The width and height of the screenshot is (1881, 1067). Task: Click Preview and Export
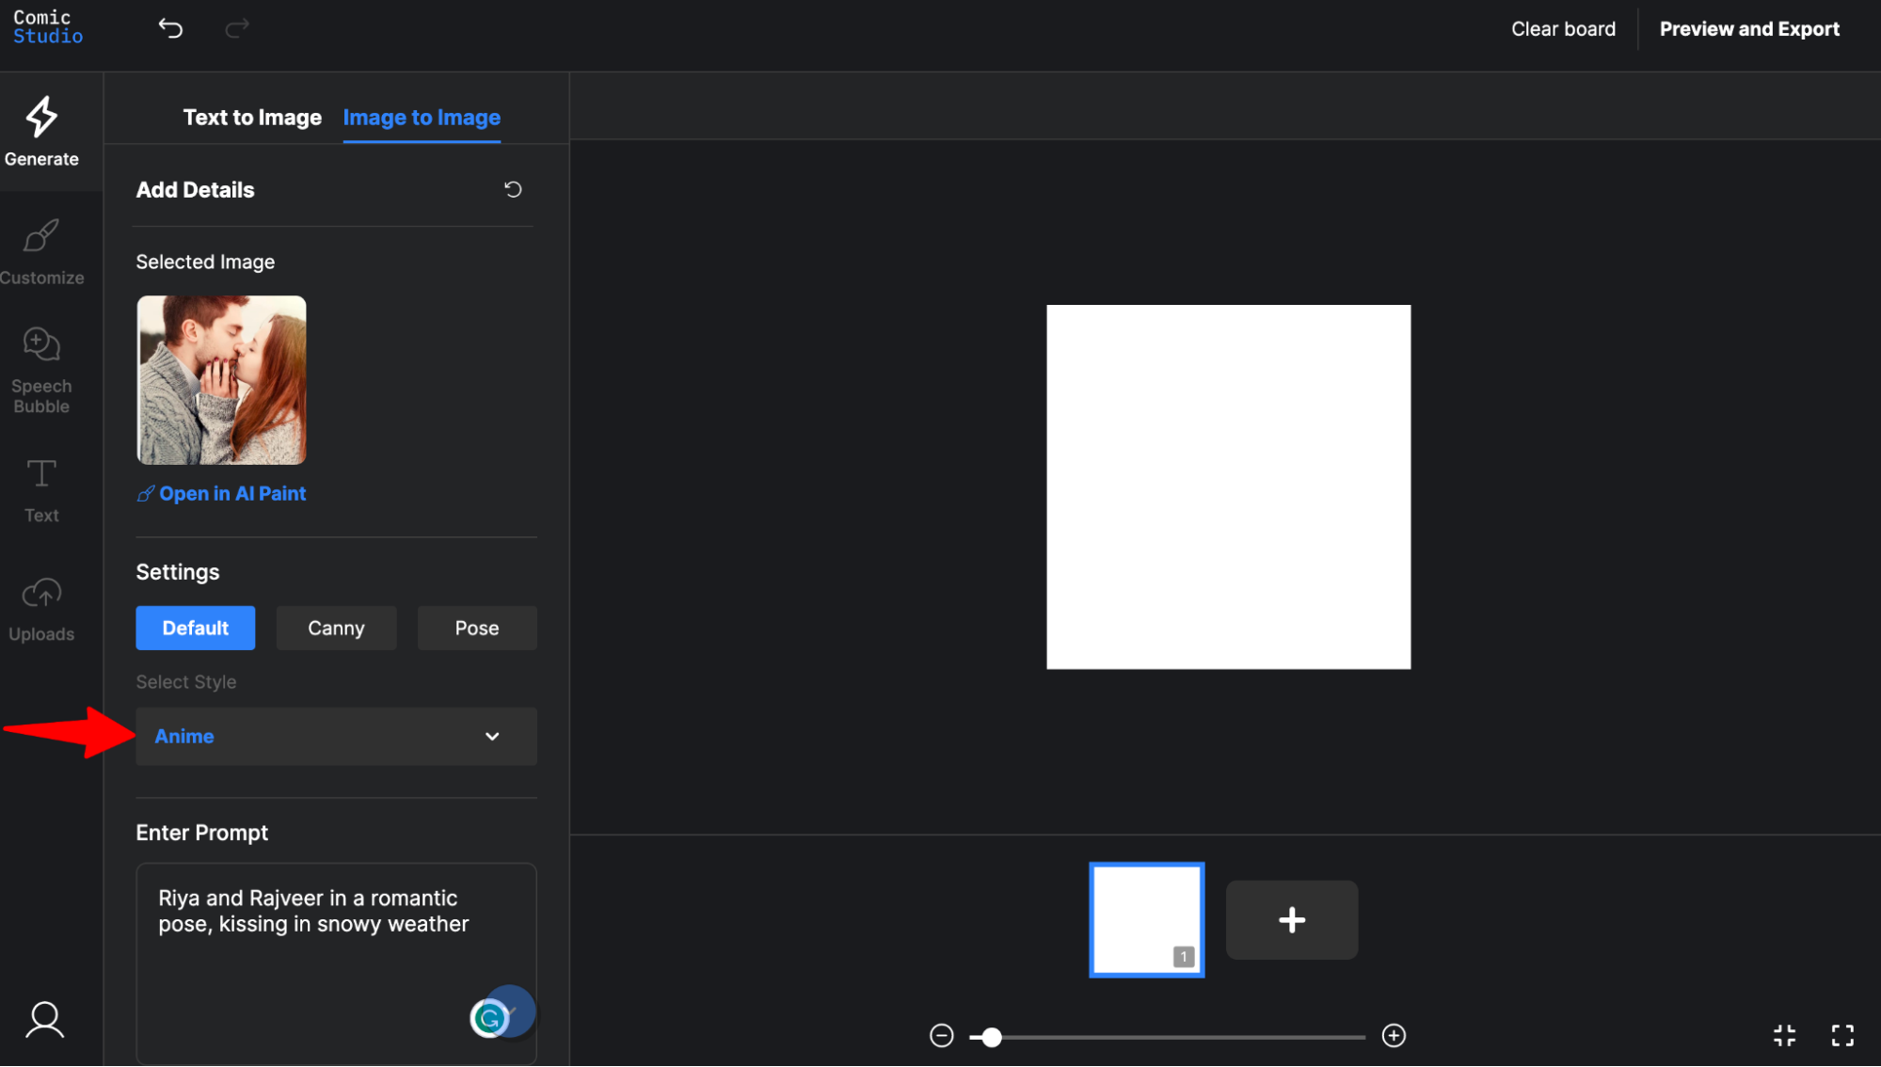point(1749,29)
